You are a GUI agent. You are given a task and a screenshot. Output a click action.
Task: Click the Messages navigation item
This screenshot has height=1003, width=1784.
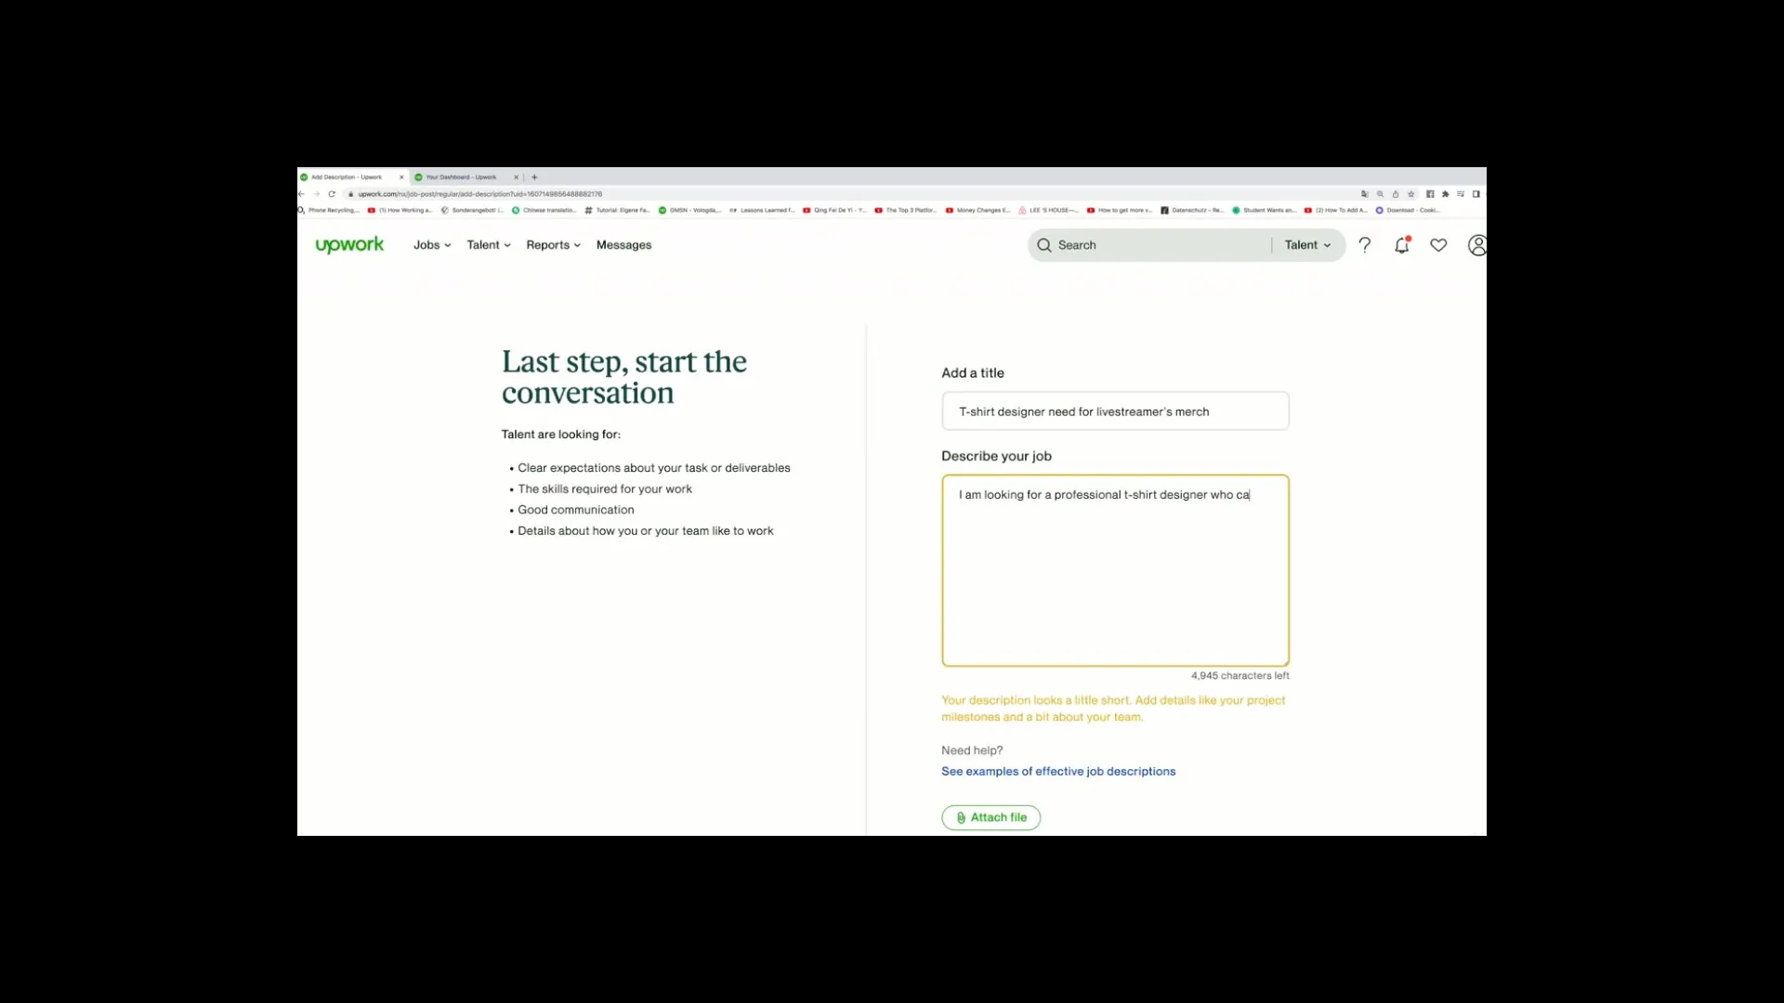click(x=623, y=245)
